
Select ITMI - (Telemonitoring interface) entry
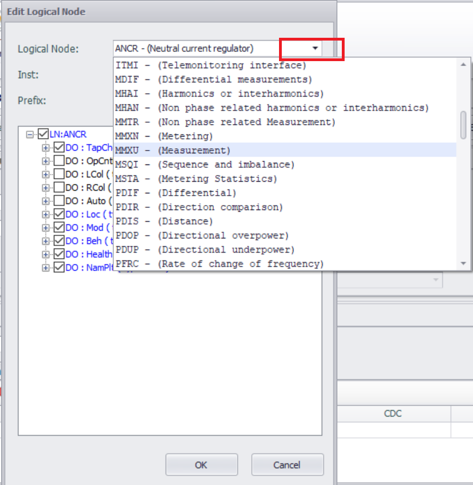pos(211,66)
